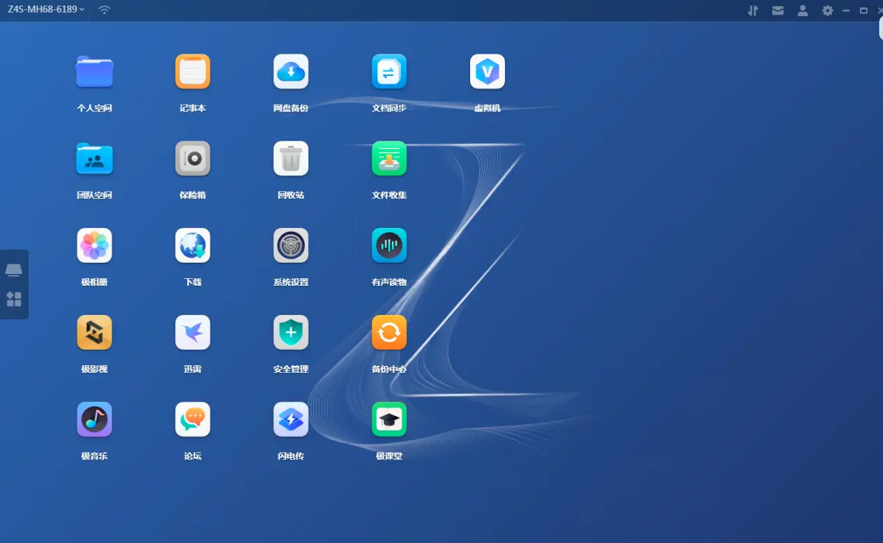This screenshot has width=883, height=543.
Task: Launch the 虚拟机 virtual machine app
Action: pos(488,72)
